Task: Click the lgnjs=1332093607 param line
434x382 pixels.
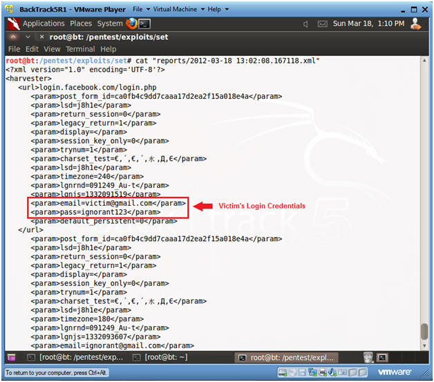Action: point(95,336)
